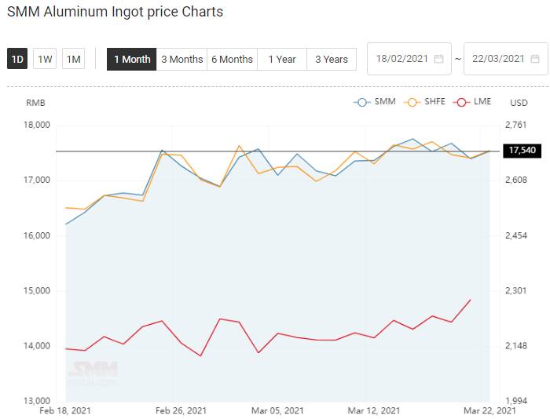This screenshot has height=419, width=550.
Task: Click the LME line's final peak point
Action: (x=471, y=300)
